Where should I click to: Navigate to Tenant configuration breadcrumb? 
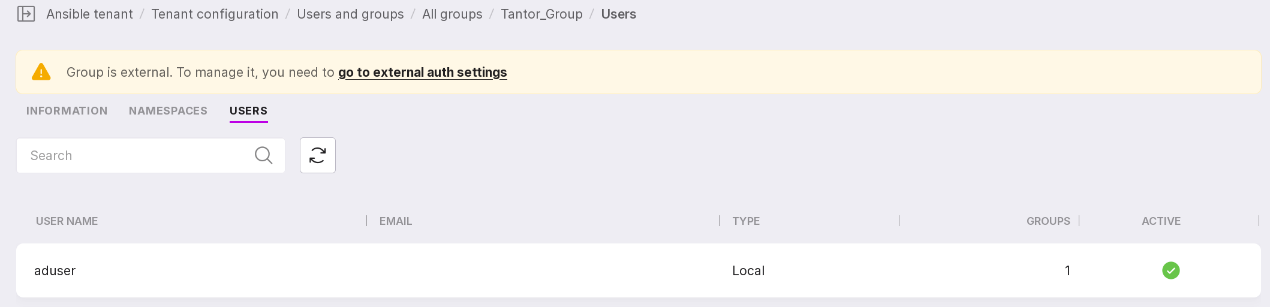215,14
